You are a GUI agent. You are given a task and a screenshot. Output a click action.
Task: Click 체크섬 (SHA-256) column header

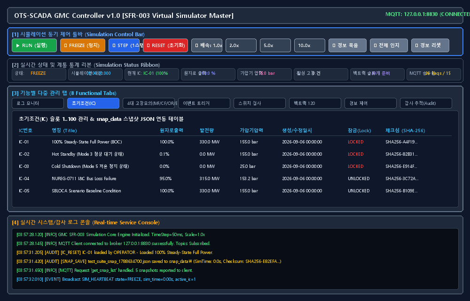405,130
